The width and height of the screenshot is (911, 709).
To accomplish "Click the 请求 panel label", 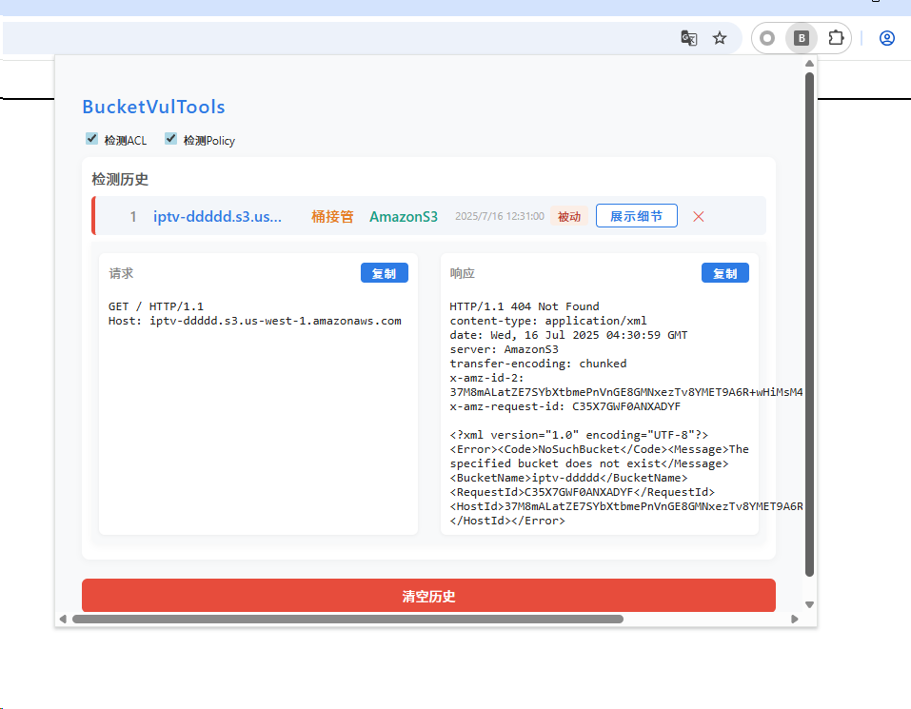I will (121, 273).
